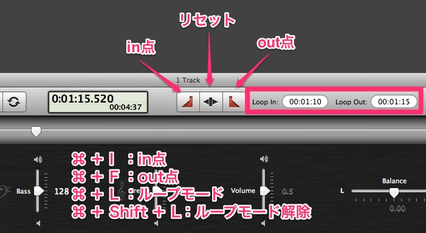The height and width of the screenshot is (233, 426).
Task: Click the playback position slider thumb
Action: pos(36,132)
